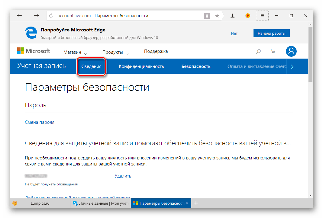
Task: Click the browser forward arrow
Action: [x=37, y=16]
